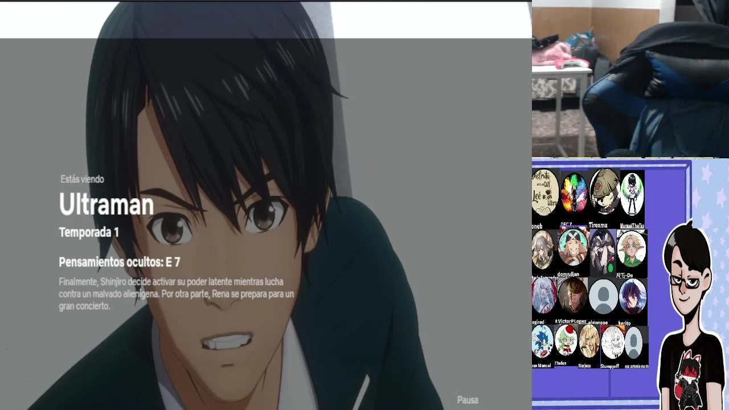Screen dimensions: 729x410
Task: Click the 'Estás viendo' label
Action: click(82, 179)
